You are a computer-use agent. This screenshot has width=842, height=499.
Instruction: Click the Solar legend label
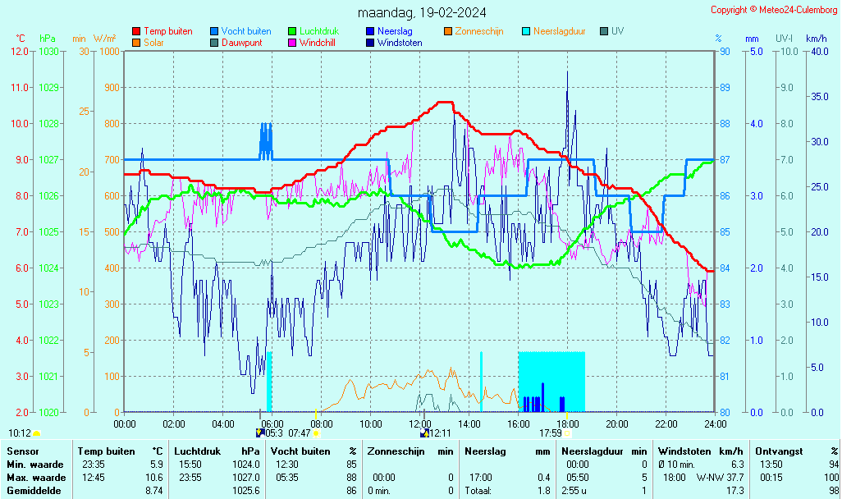pyautogui.click(x=156, y=42)
